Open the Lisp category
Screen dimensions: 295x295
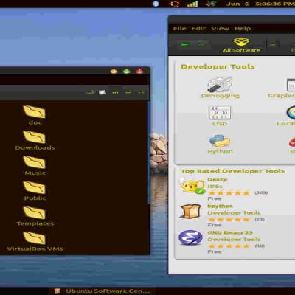click(x=220, y=116)
